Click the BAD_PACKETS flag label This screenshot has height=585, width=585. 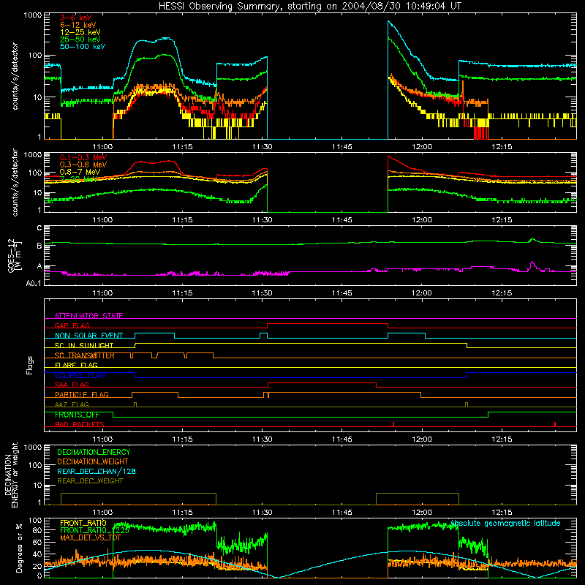coord(80,424)
